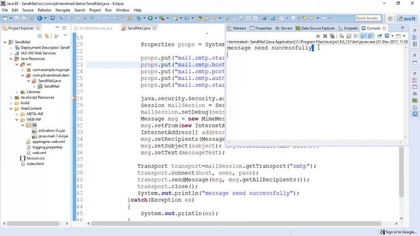Click the Run Last Tool external tools icon
The height and width of the screenshot is (236, 420).
(x=162, y=18)
